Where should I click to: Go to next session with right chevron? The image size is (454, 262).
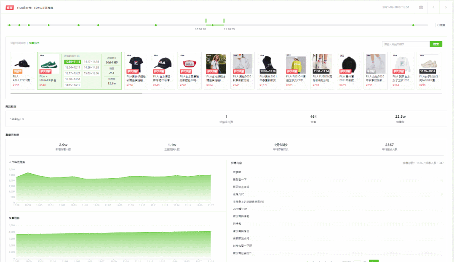[x=446, y=7]
